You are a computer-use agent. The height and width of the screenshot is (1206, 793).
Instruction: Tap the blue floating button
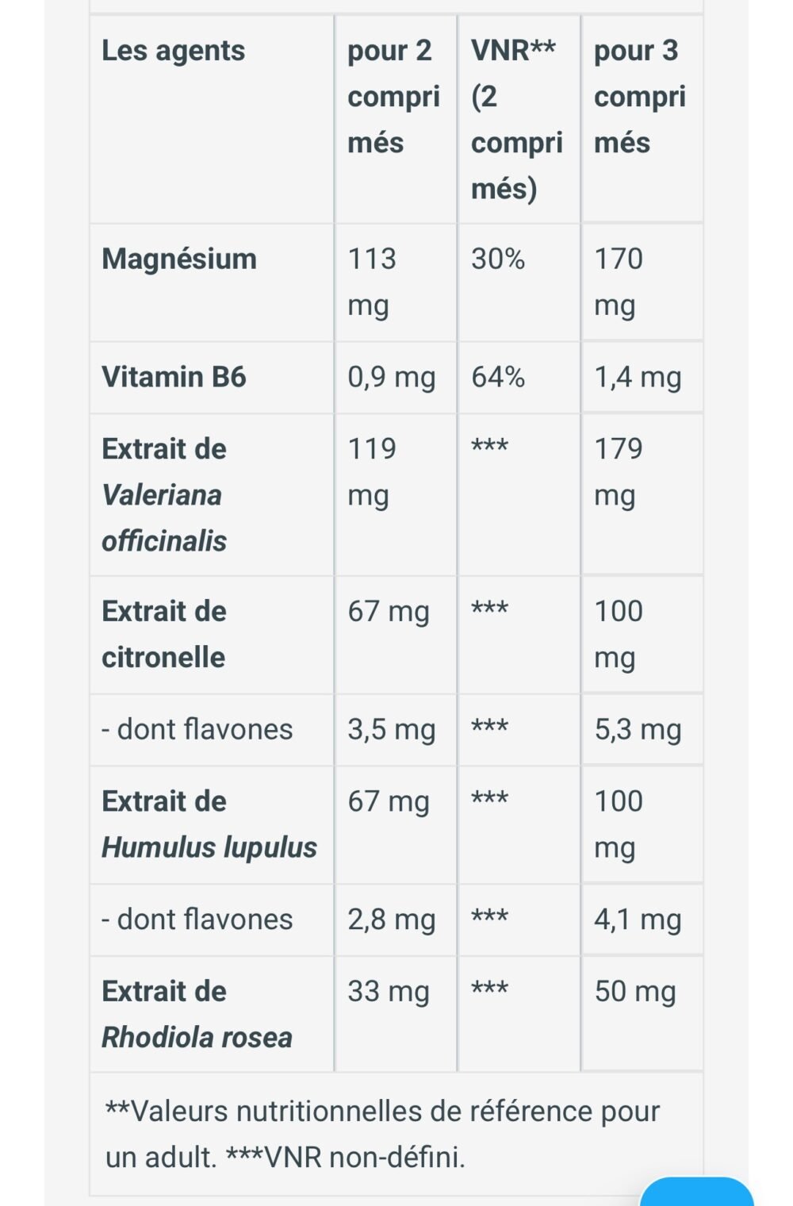pyautogui.click(x=696, y=1193)
